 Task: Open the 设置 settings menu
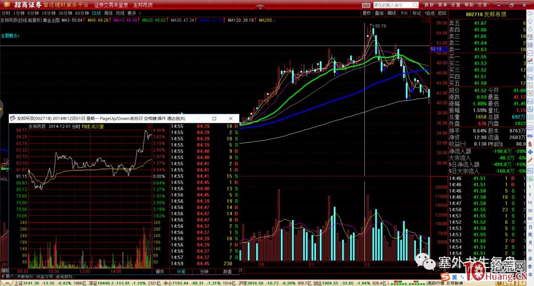(x=456, y=5)
